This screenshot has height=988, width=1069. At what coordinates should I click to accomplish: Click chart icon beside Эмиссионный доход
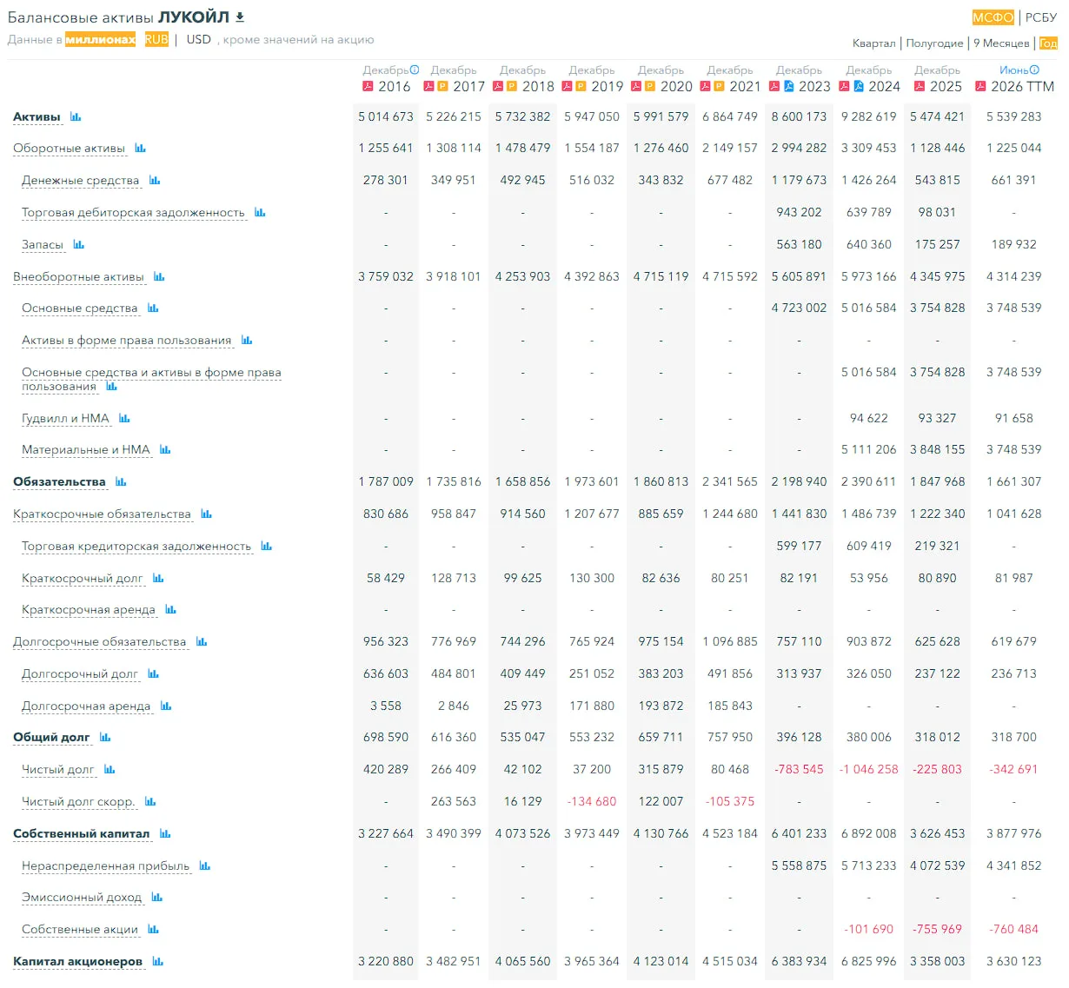pyautogui.click(x=157, y=897)
